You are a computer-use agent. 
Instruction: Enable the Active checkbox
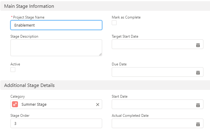13,70
